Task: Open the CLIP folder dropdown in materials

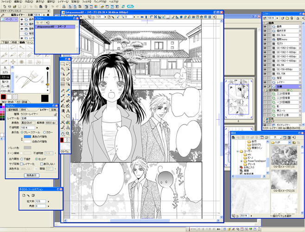Action: pyautogui.click(x=289, y=142)
